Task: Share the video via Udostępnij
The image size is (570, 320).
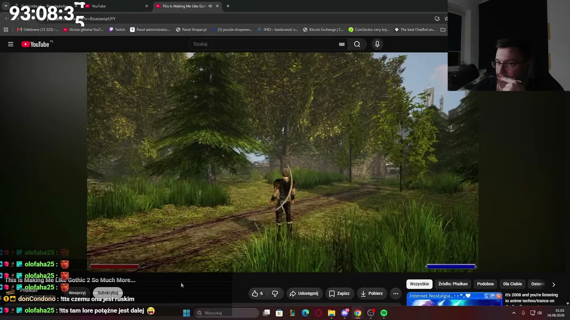Action: 304,293
